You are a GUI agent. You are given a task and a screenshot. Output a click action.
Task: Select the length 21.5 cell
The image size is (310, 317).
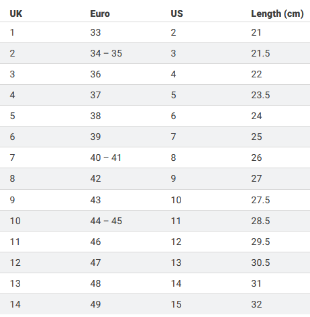point(260,53)
